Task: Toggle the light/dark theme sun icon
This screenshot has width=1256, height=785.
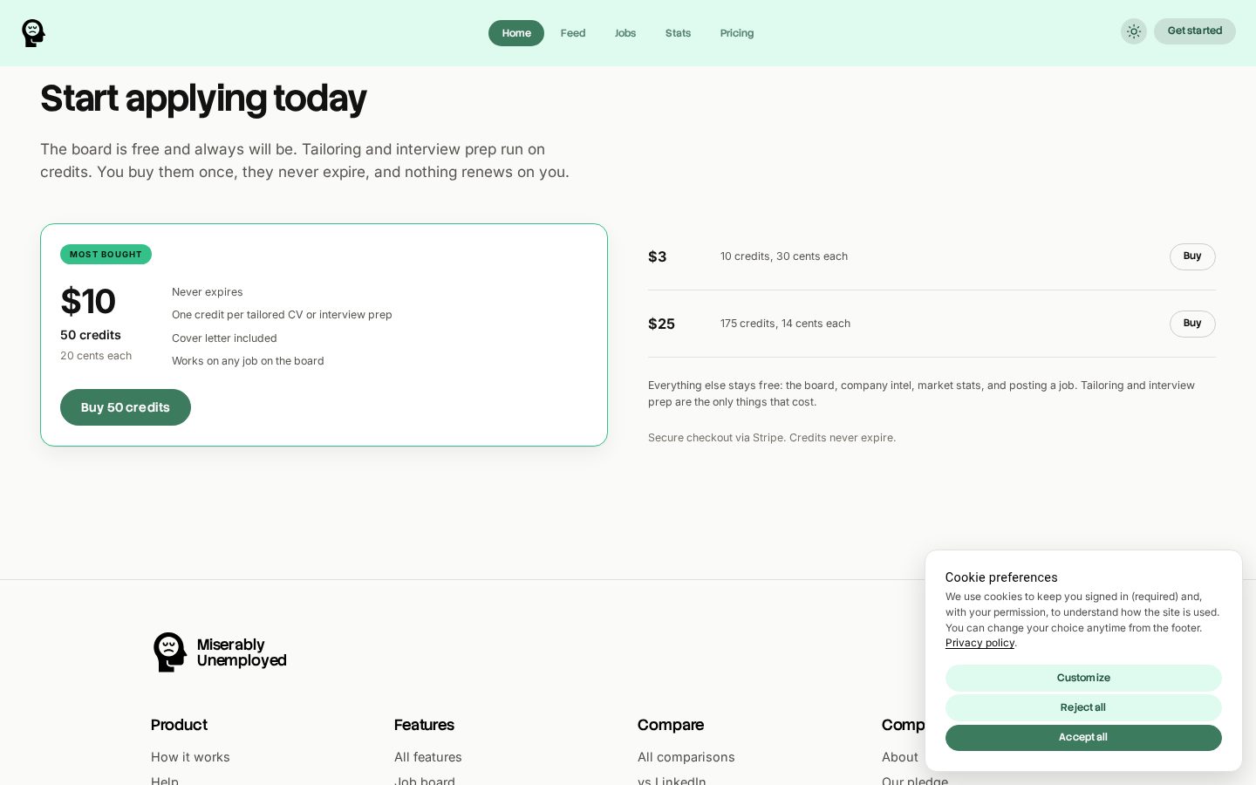Action: point(1134,31)
